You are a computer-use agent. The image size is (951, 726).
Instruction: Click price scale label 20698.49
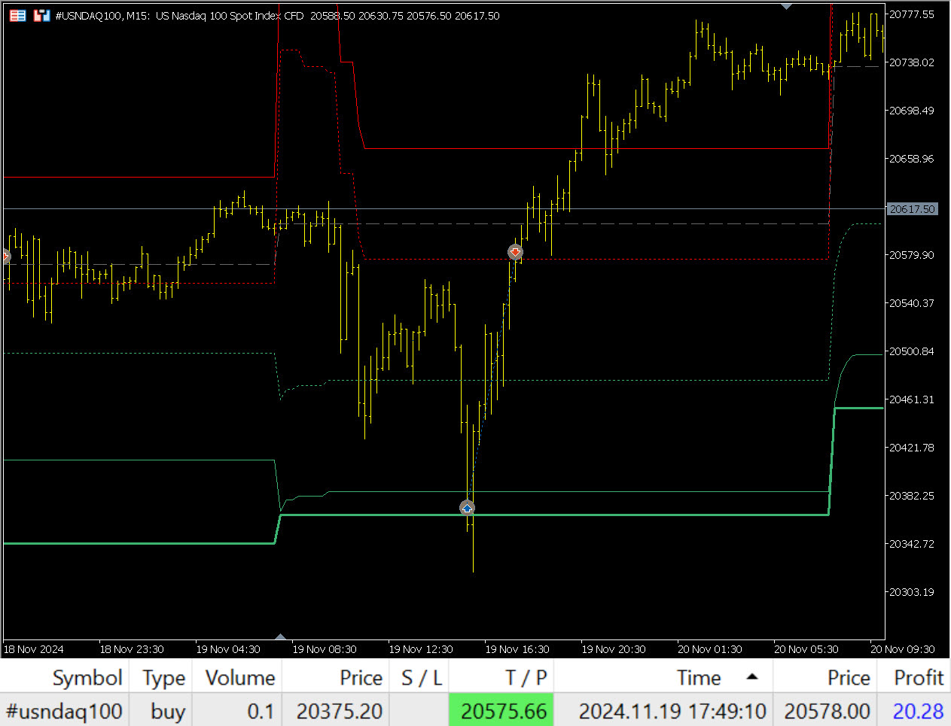pyautogui.click(x=911, y=111)
